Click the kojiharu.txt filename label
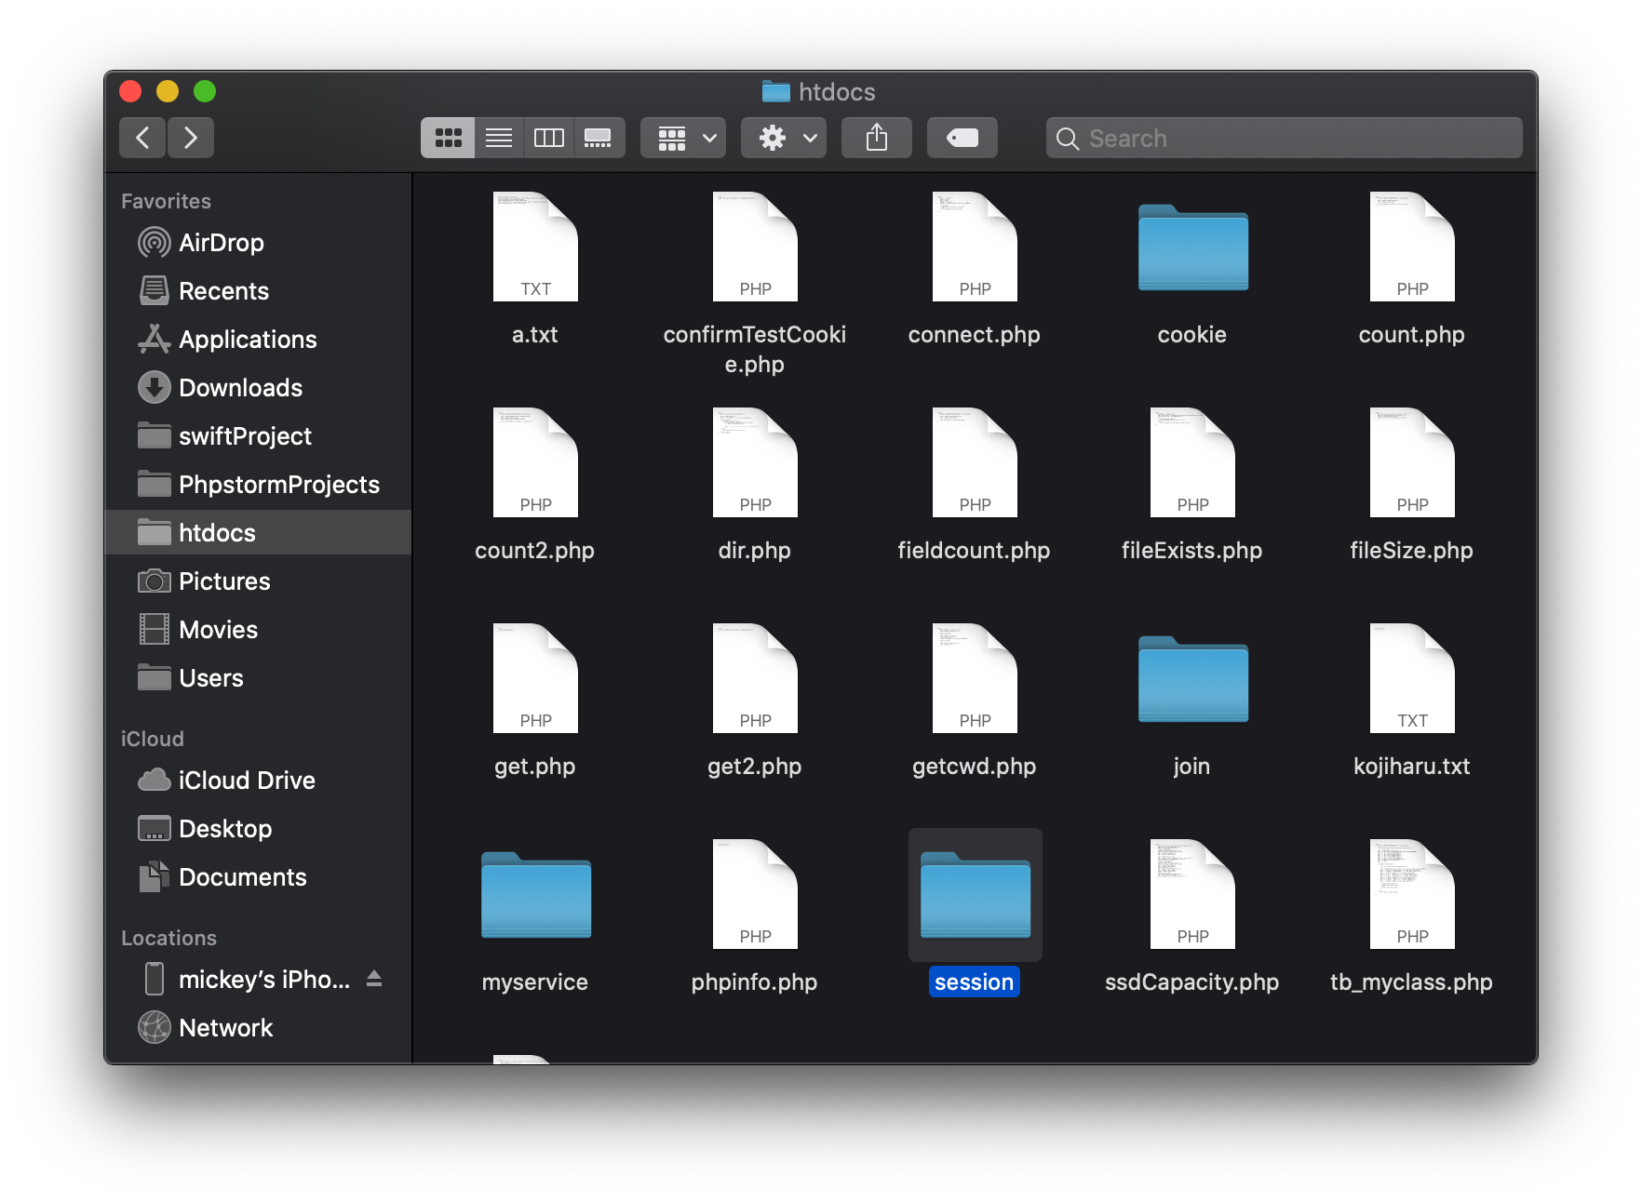 (1412, 766)
